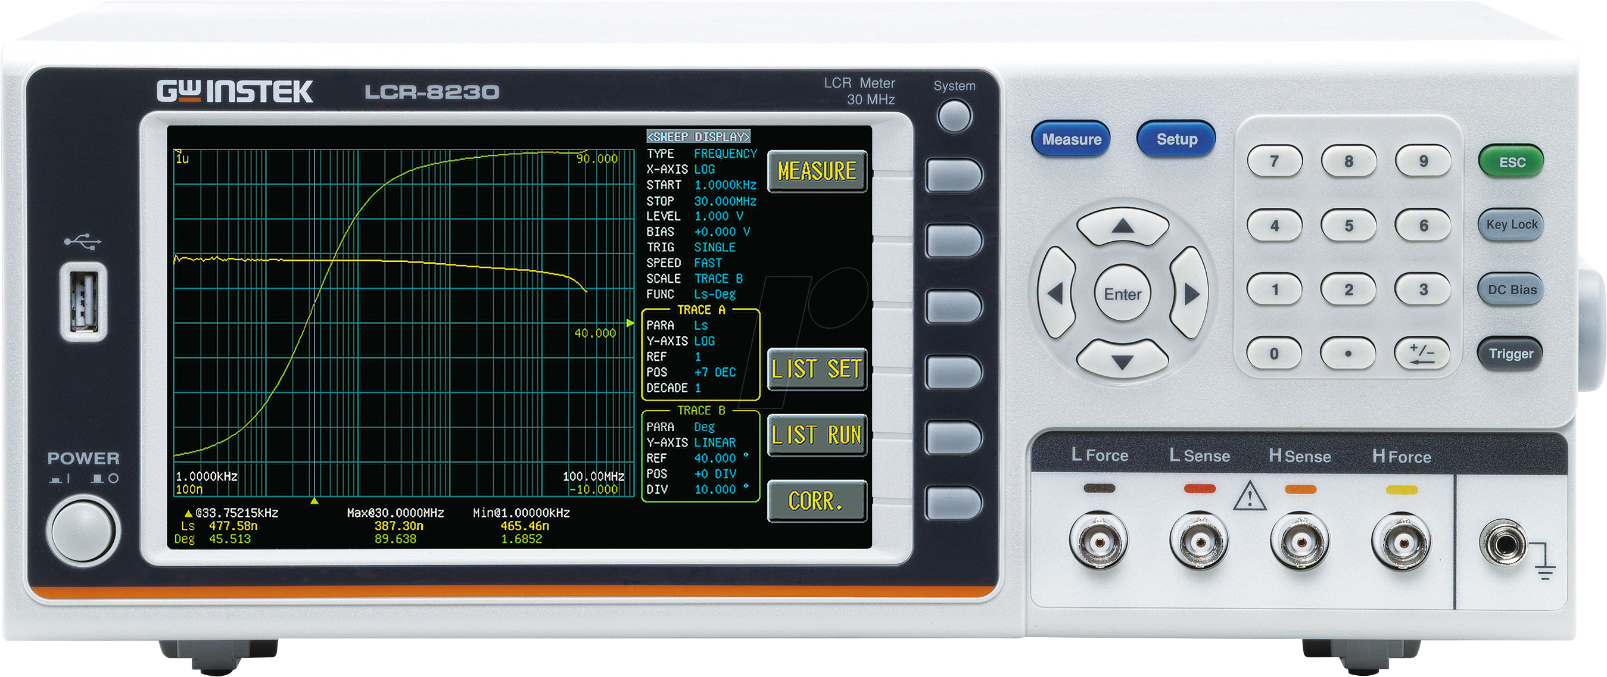Tap numeric key 3
The image size is (1607, 677).
tap(1423, 289)
